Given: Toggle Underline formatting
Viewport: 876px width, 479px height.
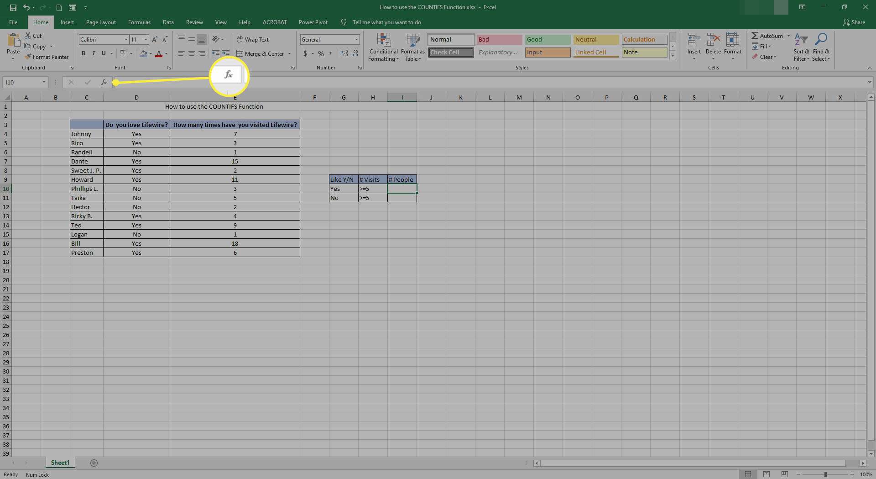Looking at the screenshot, I should (x=104, y=53).
